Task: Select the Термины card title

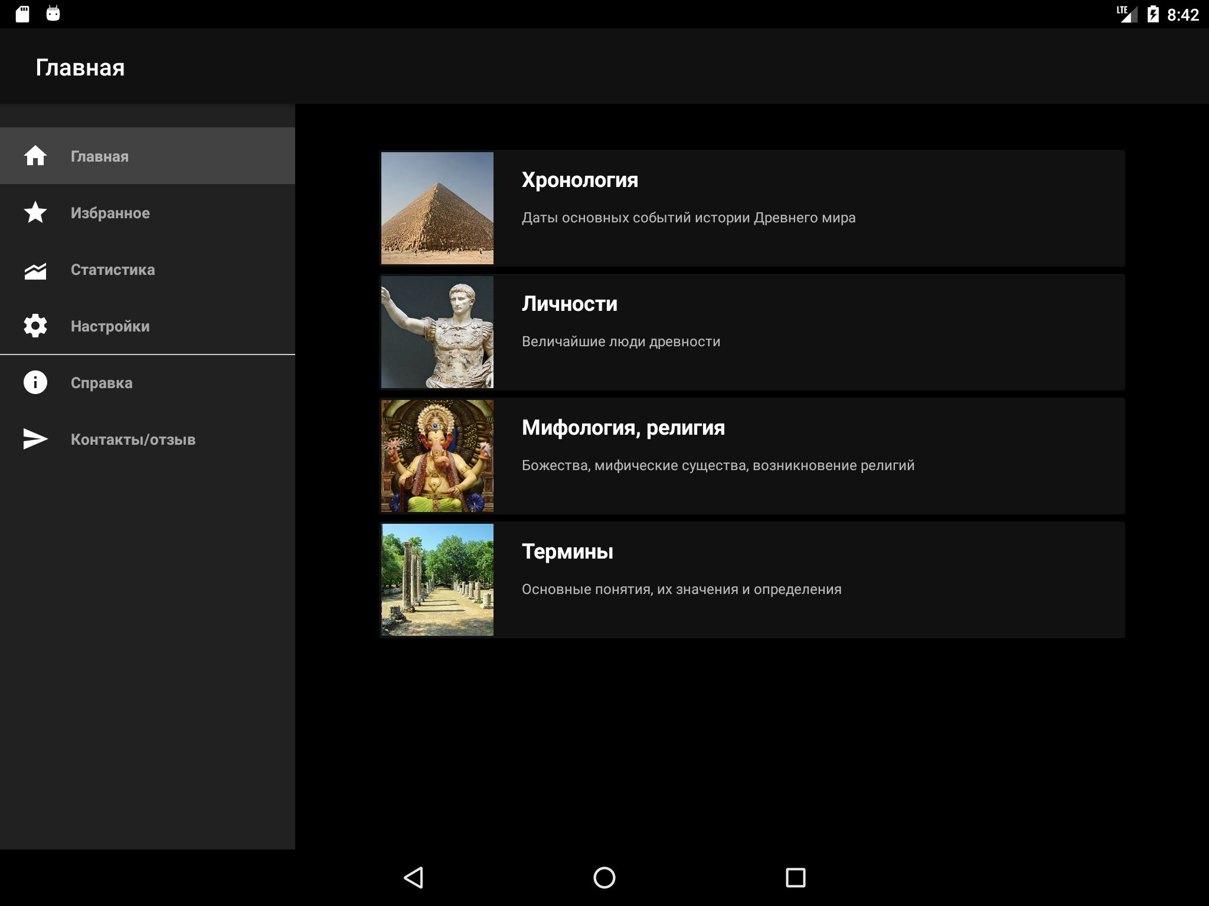Action: [x=567, y=552]
